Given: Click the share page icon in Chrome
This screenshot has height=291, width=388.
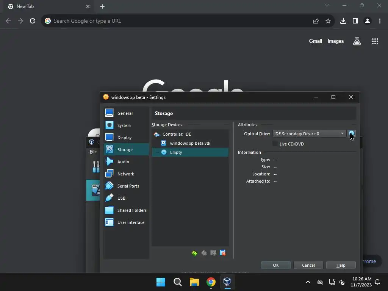Looking at the screenshot, I should pyautogui.click(x=316, y=21).
